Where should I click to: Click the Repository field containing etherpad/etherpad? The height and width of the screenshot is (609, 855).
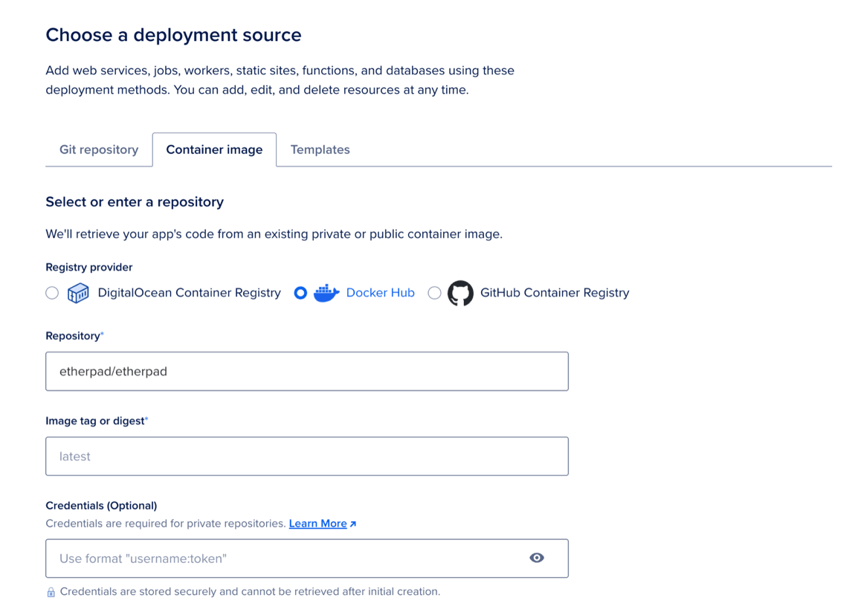pos(306,371)
